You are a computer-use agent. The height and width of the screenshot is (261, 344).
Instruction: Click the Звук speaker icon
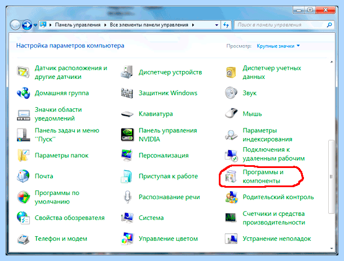point(231,93)
